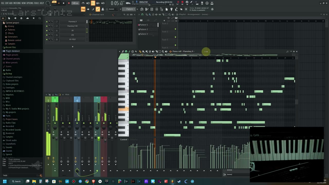The image size is (329, 185).
Task: Add a new channel with the plus button
Action: pos(72,47)
